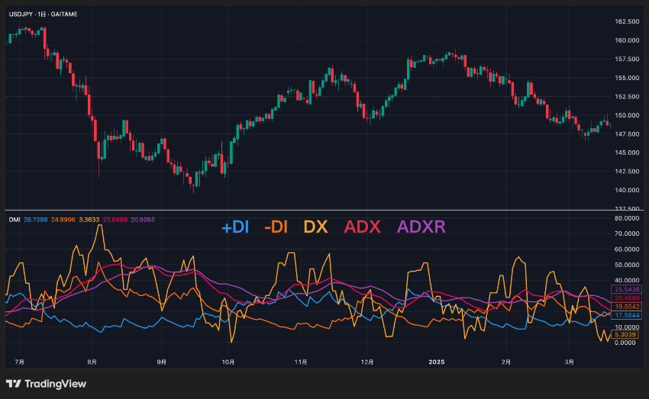Viewport: 649px width, 399px height.
Task: Click the 8月 time axis label
Action: [92, 362]
